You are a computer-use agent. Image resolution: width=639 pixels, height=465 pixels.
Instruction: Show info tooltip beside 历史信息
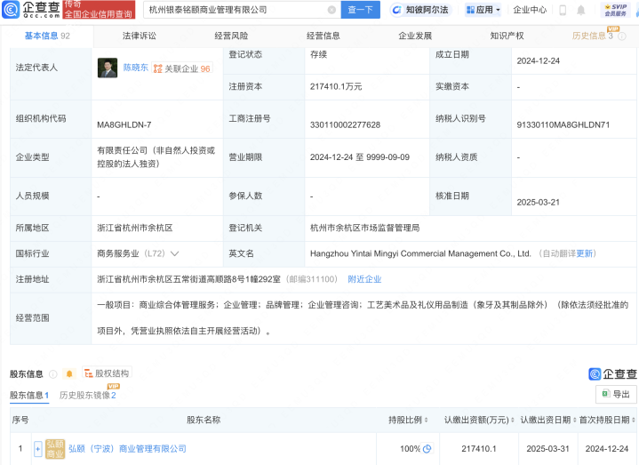(x=622, y=36)
